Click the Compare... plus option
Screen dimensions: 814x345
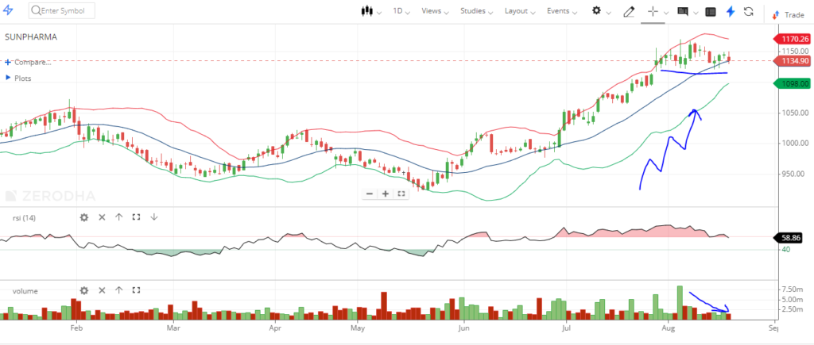pos(28,62)
